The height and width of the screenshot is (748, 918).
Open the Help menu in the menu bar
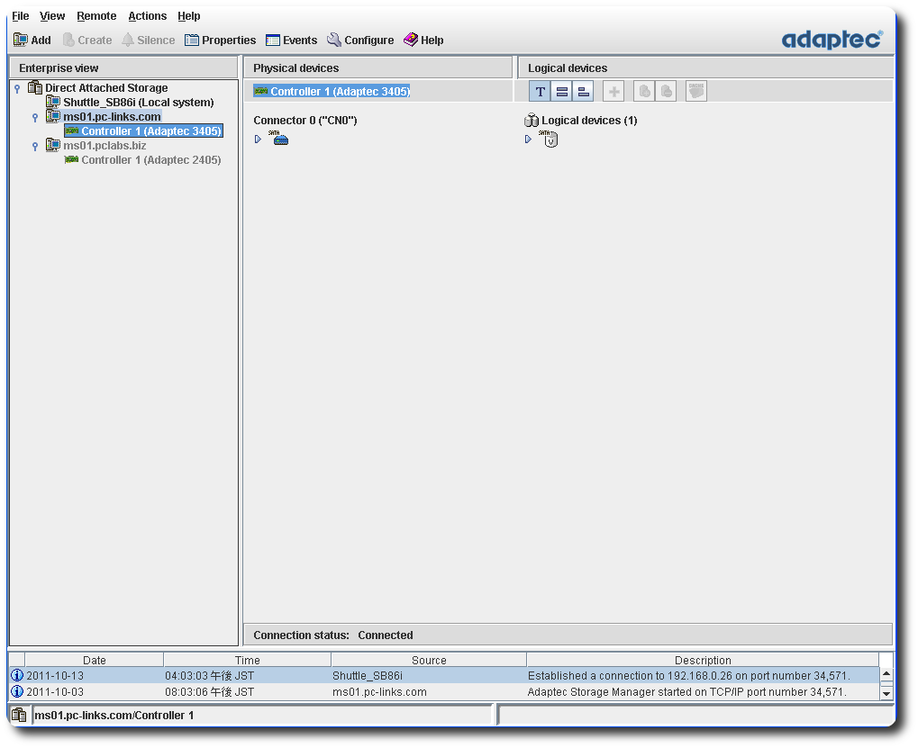(189, 16)
